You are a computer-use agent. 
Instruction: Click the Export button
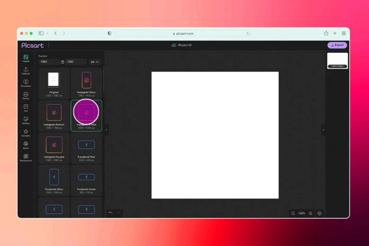(x=337, y=45)
